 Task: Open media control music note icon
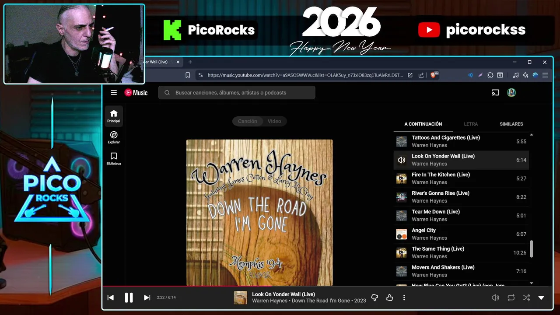[x=516, y=75]
